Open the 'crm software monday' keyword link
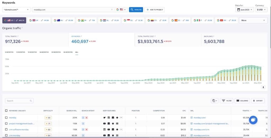 [x=19, y=130]
